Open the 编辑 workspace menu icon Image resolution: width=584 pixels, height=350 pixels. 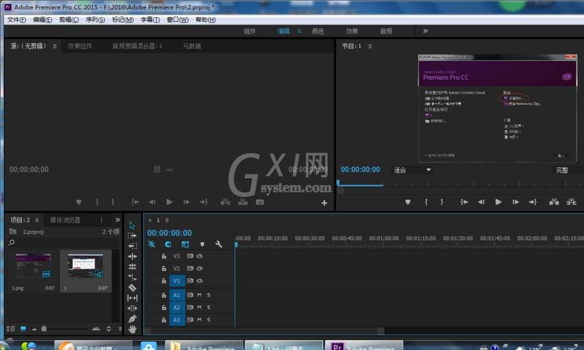(x=299, y=31)
